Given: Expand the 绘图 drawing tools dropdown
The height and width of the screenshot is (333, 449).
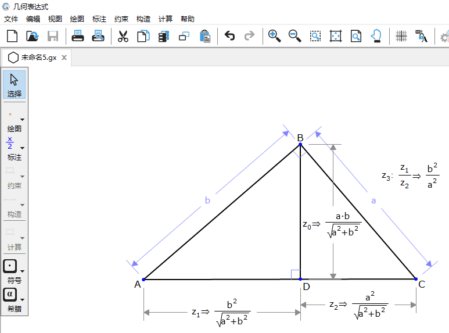Looking at the screenshot, I should (x=23, y=120).
